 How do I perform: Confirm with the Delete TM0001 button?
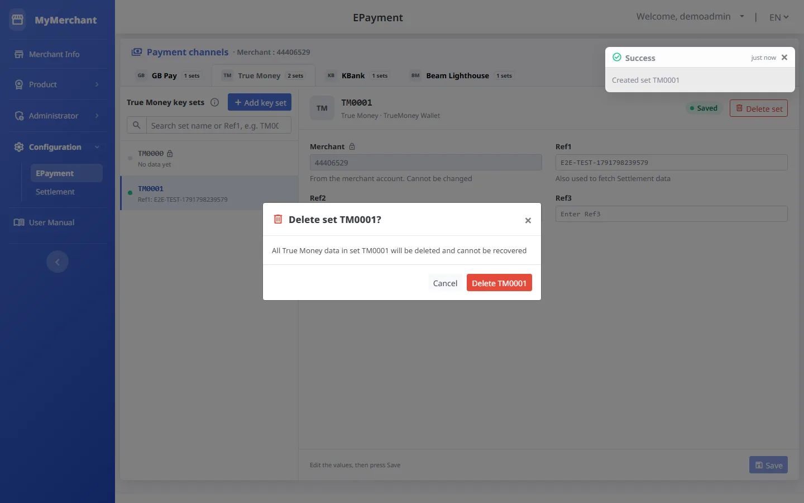click(x=499, y=283)
